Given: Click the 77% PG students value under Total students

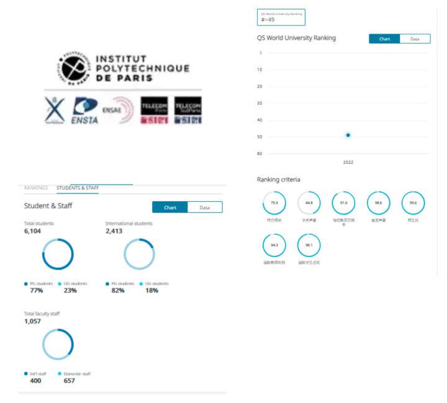Looking at the screenshot, I should (x=37, y=291).
